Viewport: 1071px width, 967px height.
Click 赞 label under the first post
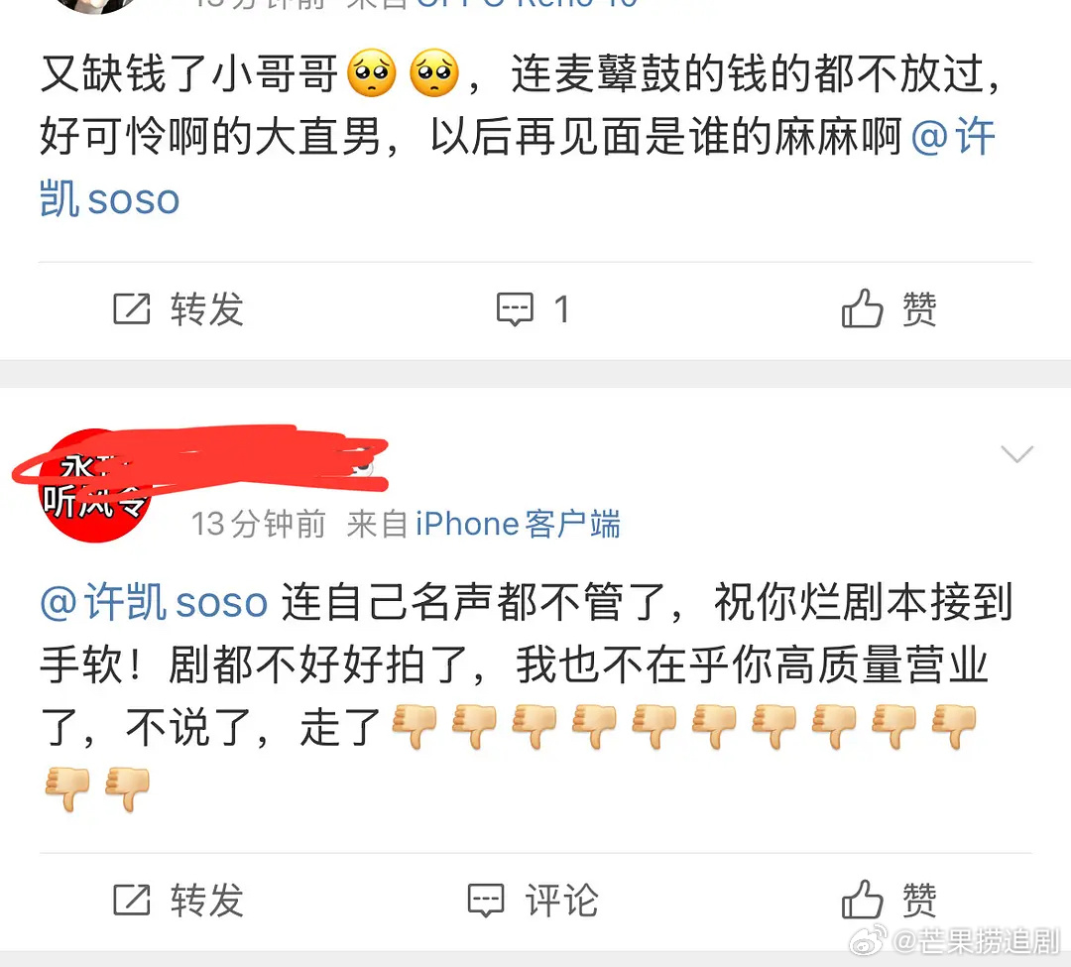(919, 309)
